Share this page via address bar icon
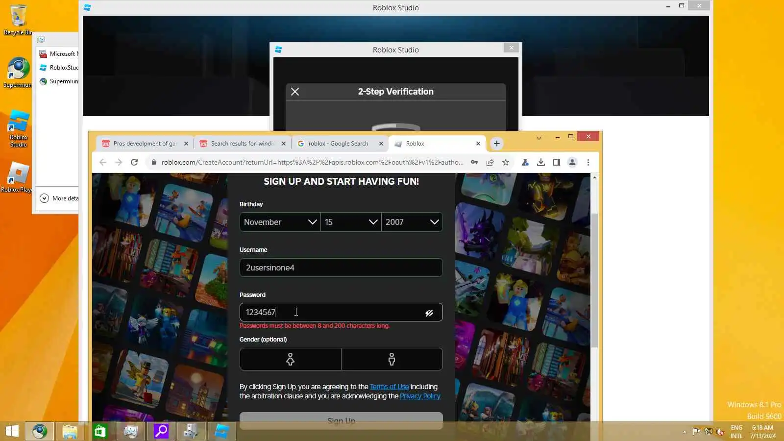Viewport: 784px width, 441px height. 490,162
